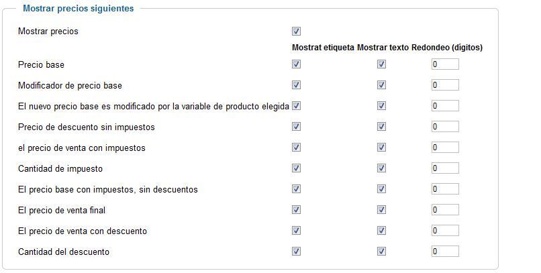Screen dimensions: 541x273
Task: Click Redondeo field for Precio base
Action: (x=445, y=64)
